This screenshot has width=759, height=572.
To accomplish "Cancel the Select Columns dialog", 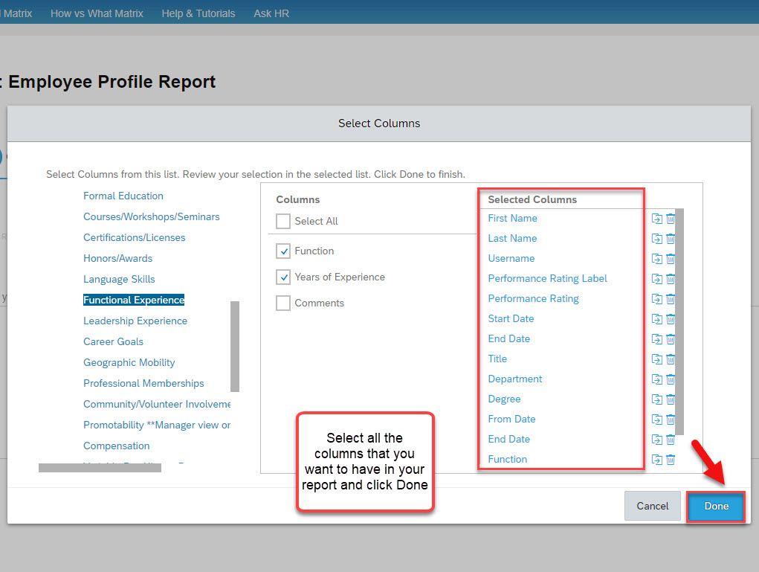I will point(653,506).
